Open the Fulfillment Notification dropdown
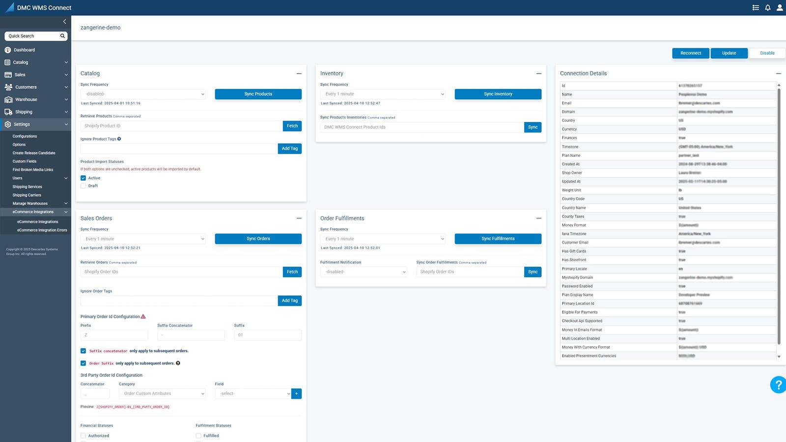 tap(364, 272)
